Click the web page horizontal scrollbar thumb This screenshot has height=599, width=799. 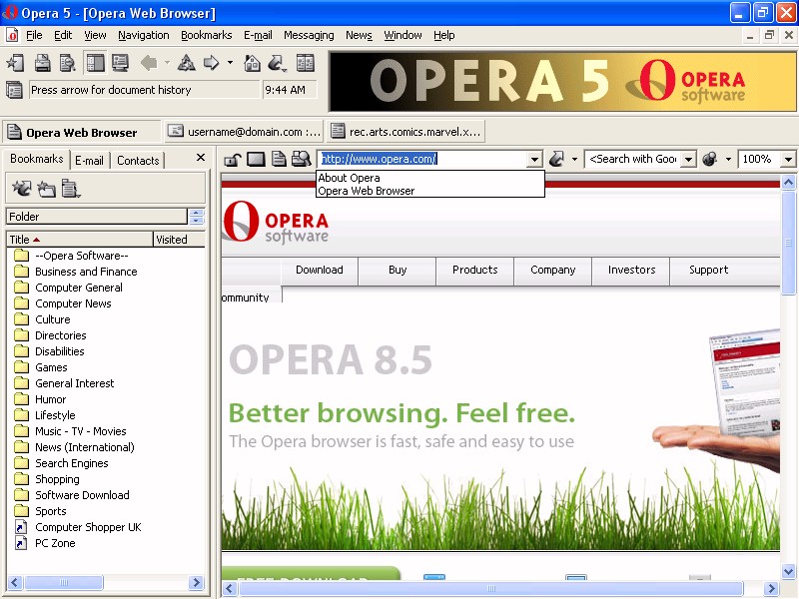click(x=490, y=589)
